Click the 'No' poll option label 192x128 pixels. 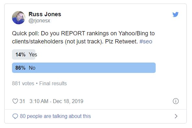coord(32,68)
